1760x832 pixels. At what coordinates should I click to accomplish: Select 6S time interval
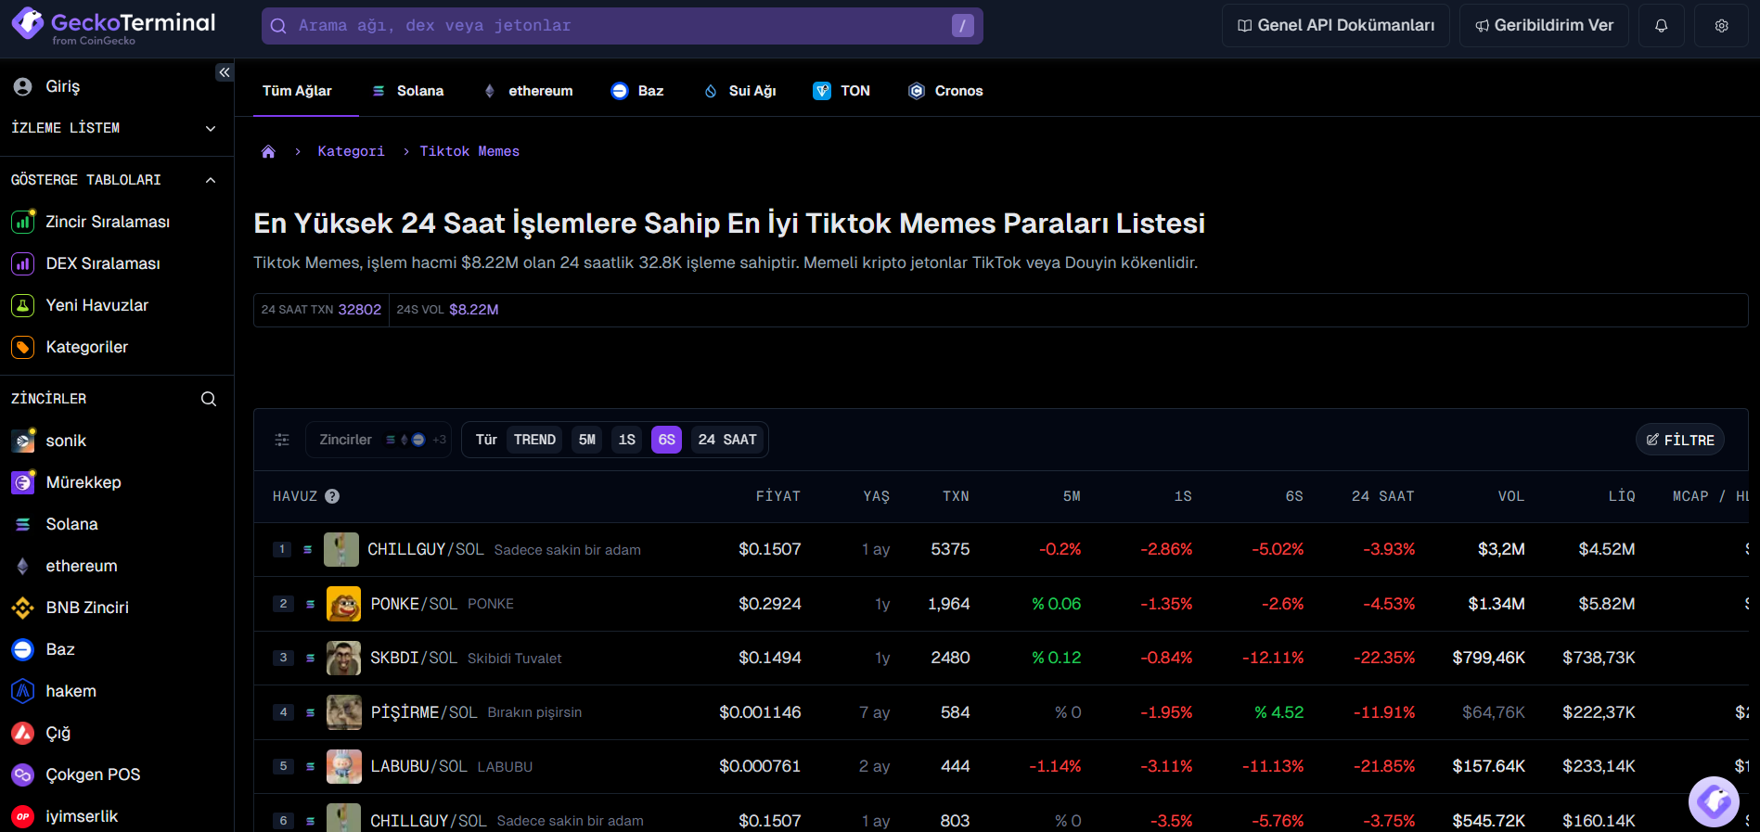666,440
